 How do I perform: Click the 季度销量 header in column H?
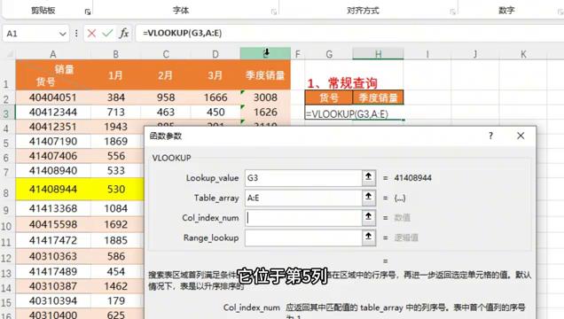click(x=378, y=97)
